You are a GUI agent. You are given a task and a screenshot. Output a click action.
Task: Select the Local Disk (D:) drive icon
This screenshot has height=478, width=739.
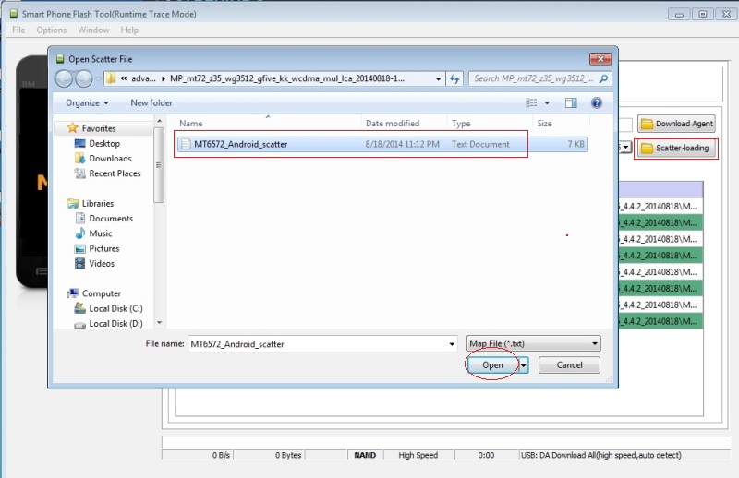(x=79, y=324)
